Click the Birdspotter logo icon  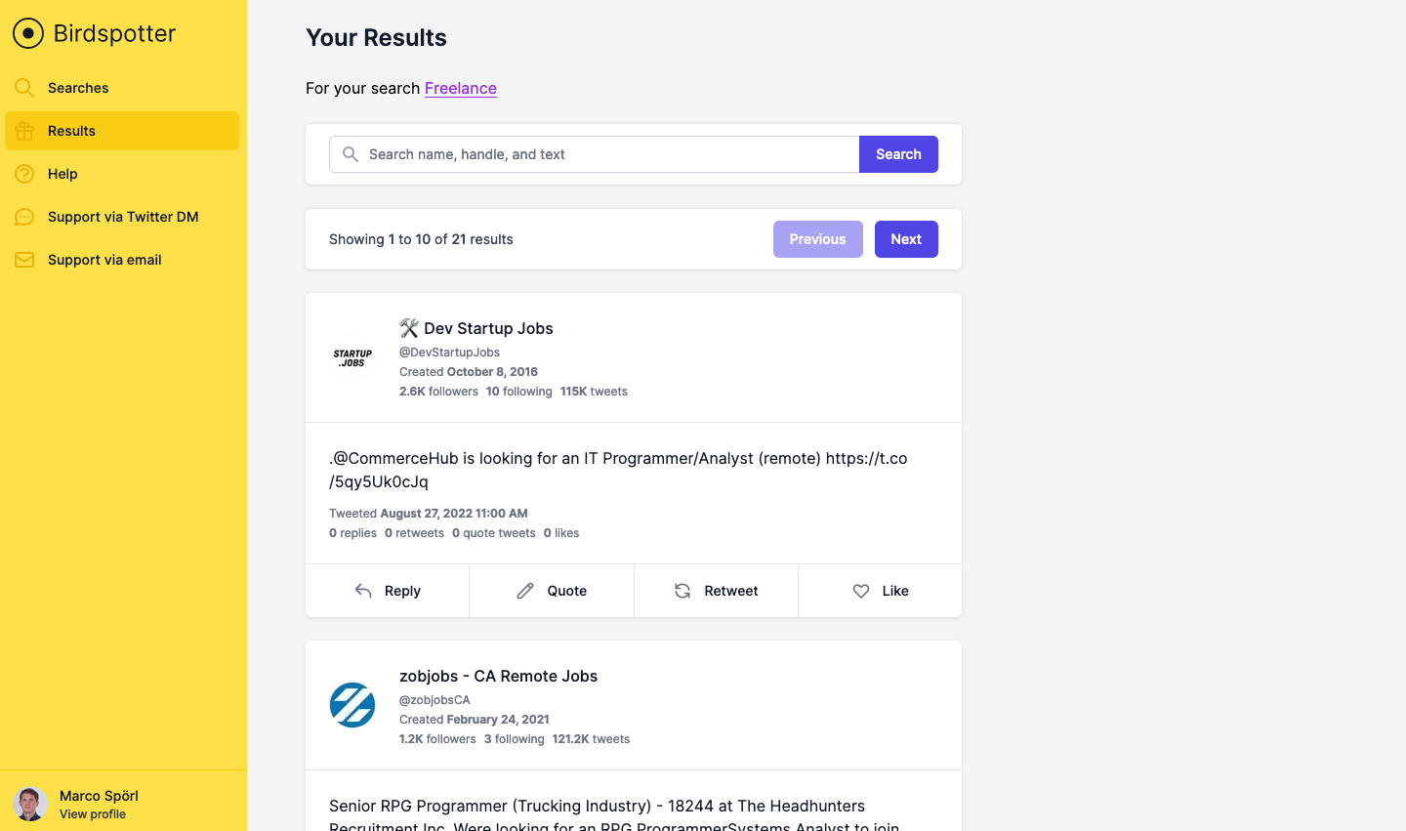click(27, 32)
